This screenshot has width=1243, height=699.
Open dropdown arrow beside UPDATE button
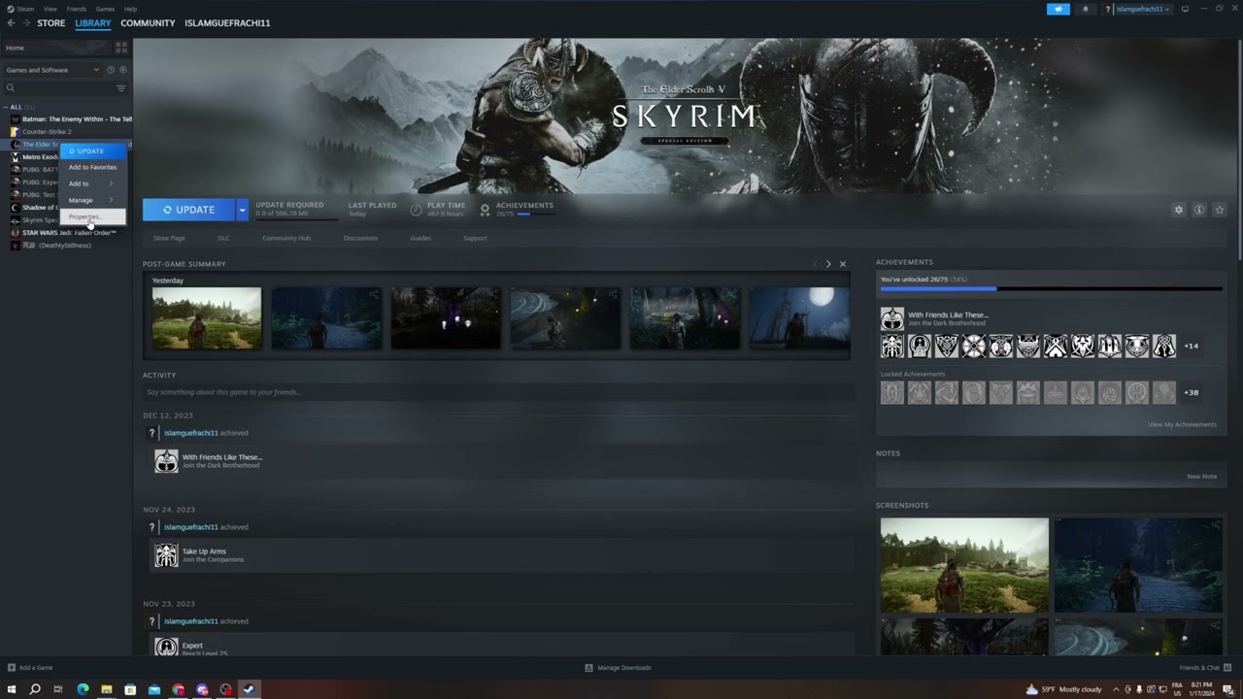[x=242, y=210]
